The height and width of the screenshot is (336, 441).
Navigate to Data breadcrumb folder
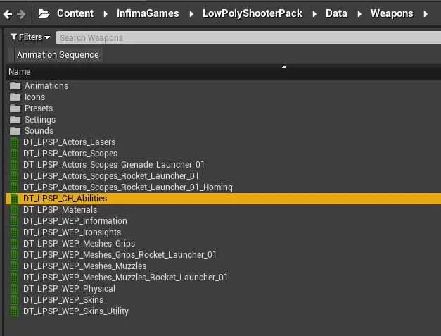[x=337, y=13]
